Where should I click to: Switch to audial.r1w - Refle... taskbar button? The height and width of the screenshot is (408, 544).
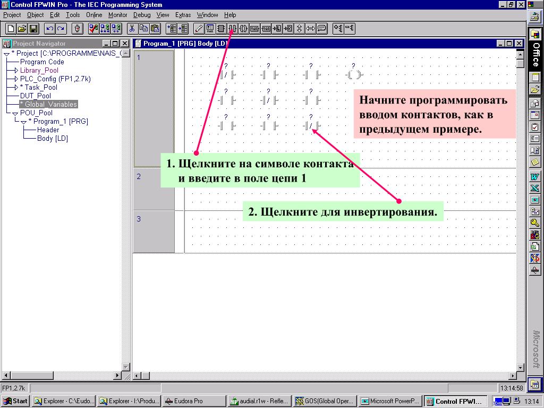259,401
